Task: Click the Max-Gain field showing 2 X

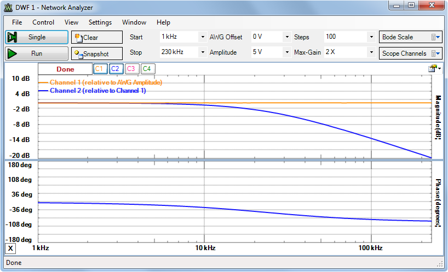Action: pyautogui.click(x=346, y=52)
